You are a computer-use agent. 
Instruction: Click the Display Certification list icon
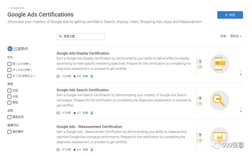coord(58,76)
